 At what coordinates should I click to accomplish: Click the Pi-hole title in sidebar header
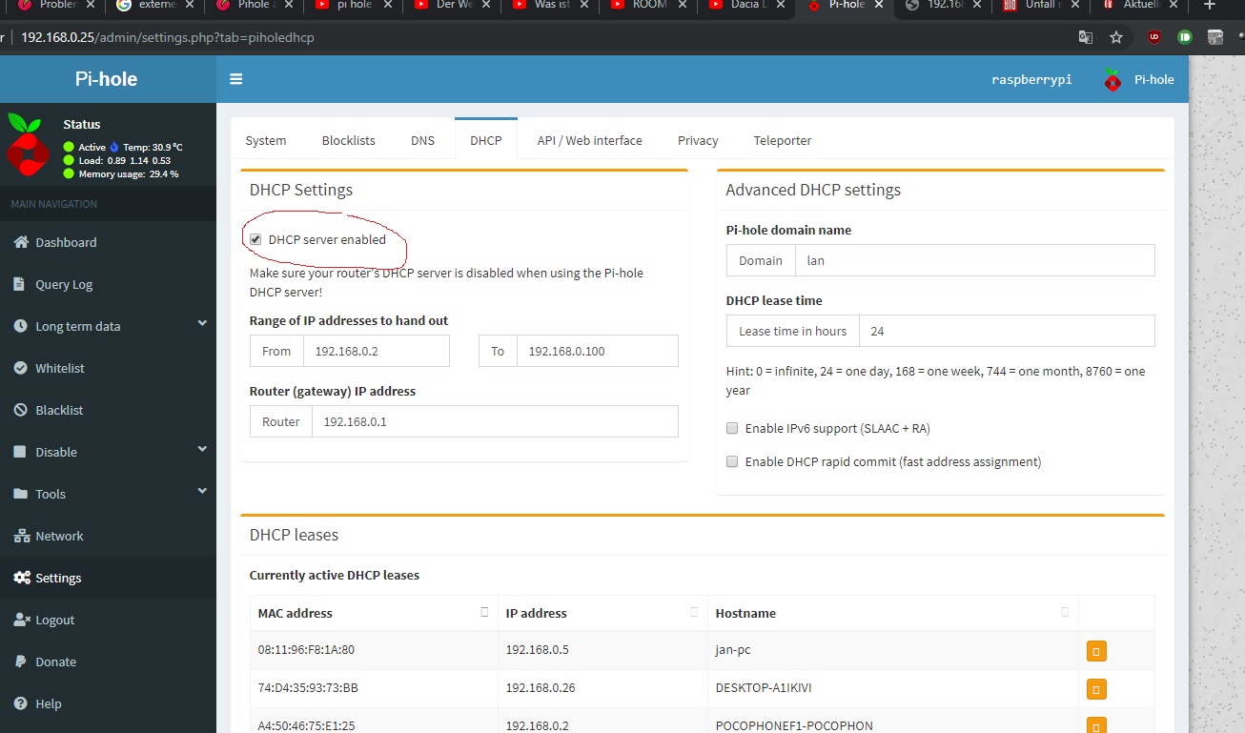pos(107,79)
